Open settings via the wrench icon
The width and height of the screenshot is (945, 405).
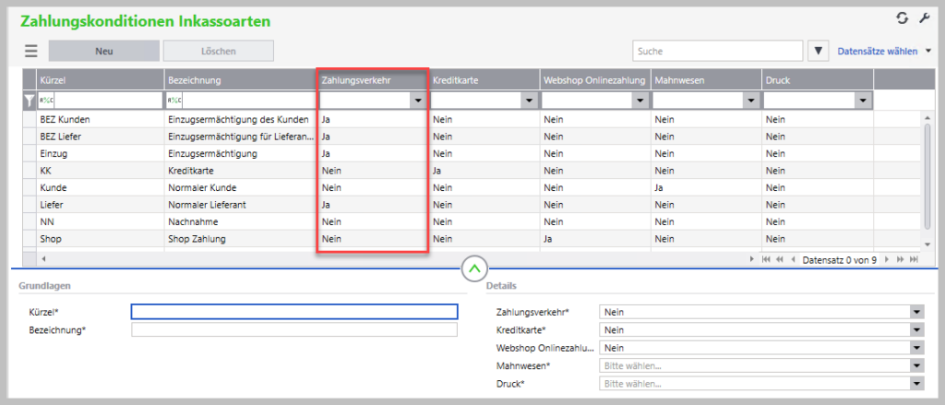click(924, 18)
